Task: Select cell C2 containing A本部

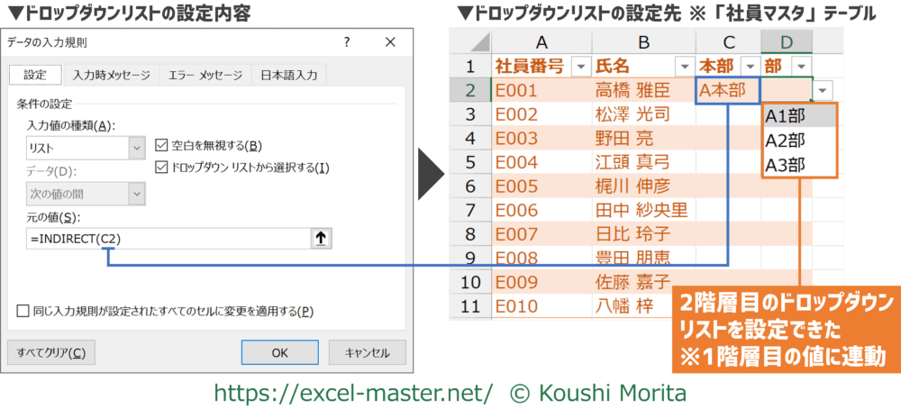Action: [728, 90]
